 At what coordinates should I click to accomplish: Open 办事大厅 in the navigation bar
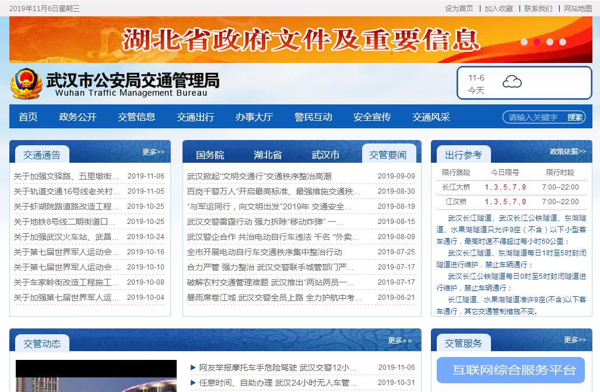(x=254, y=117)
